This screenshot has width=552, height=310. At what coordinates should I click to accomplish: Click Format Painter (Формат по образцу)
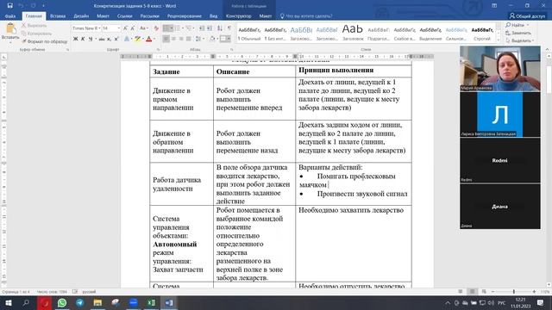(44, 41)
